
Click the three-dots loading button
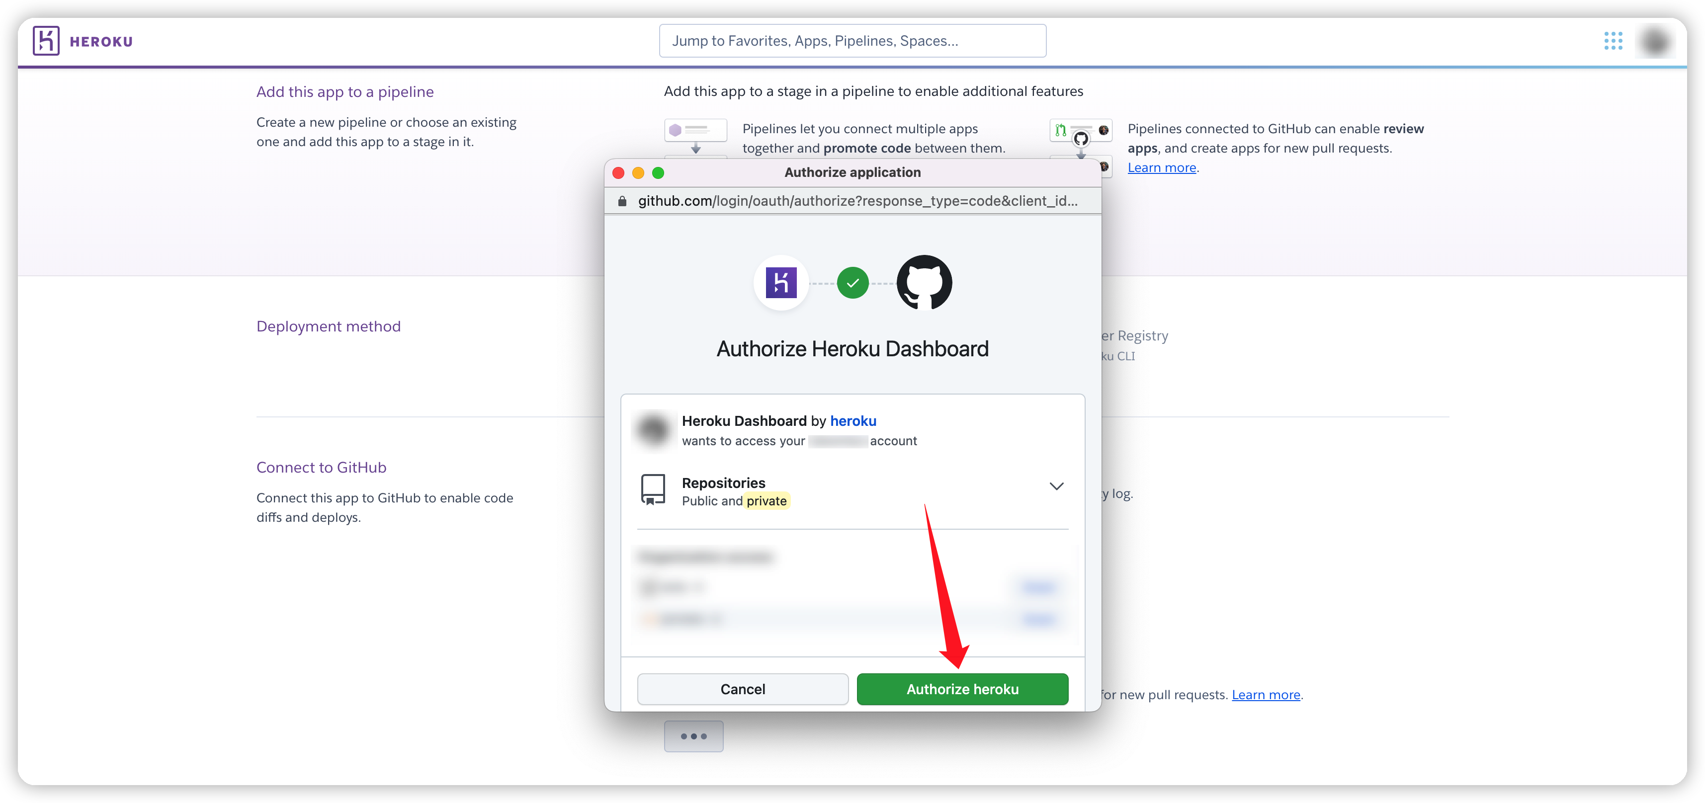pos(693,736)
